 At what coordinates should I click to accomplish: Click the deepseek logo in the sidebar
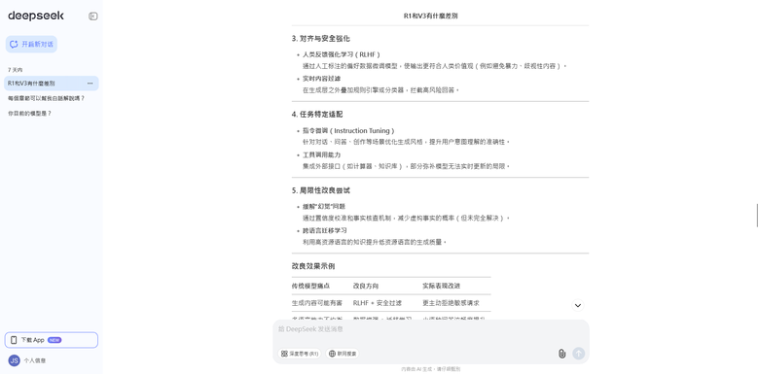click(36, 16)
